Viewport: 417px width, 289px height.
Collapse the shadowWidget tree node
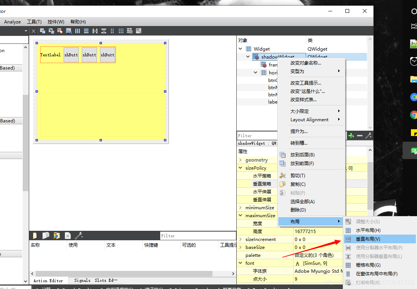(x=248, y=57)
